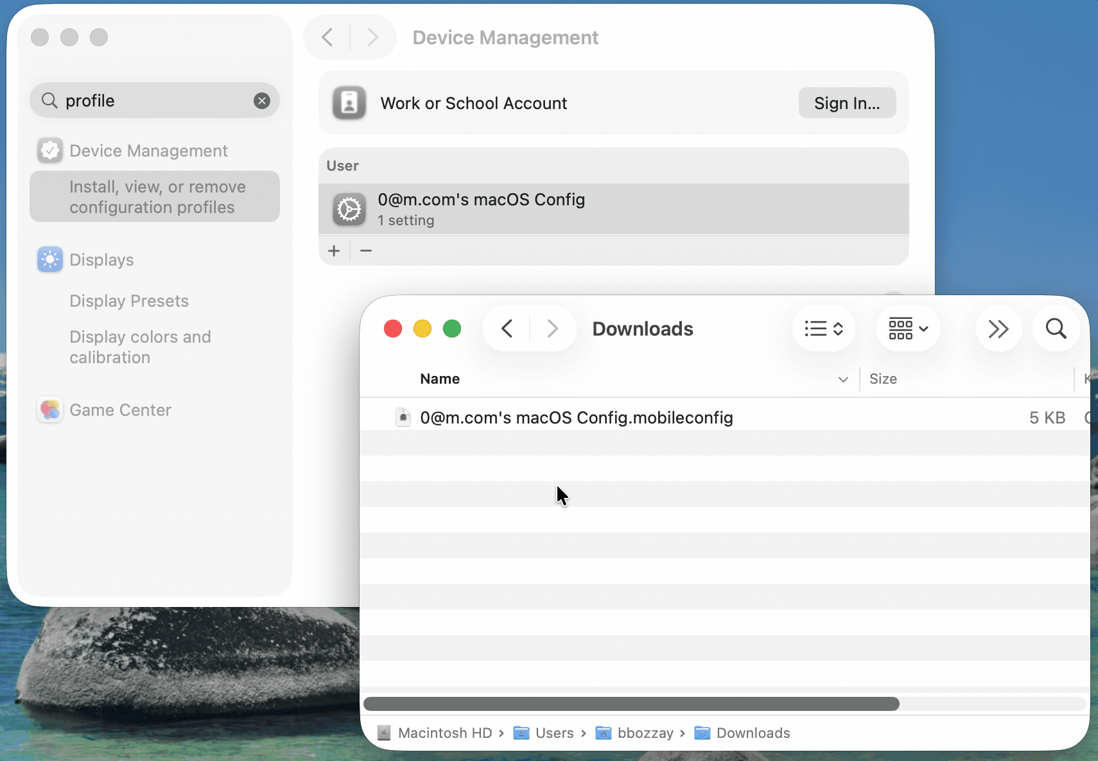The width and height of the screenshot is (1098, 761).
Task: Select Display Presets search result
Action: [129, 301]
